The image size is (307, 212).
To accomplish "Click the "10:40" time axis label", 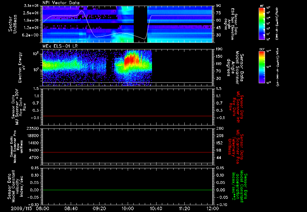I will (x=156, y=208).
